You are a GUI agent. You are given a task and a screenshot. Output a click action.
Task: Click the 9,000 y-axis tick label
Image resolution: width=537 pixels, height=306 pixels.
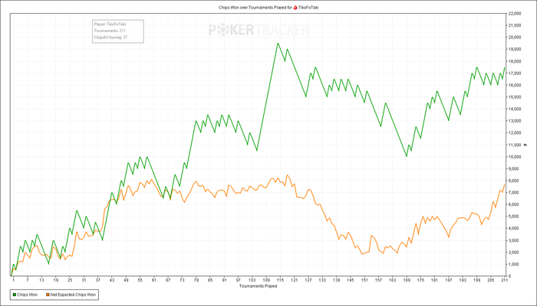(513, 169)
